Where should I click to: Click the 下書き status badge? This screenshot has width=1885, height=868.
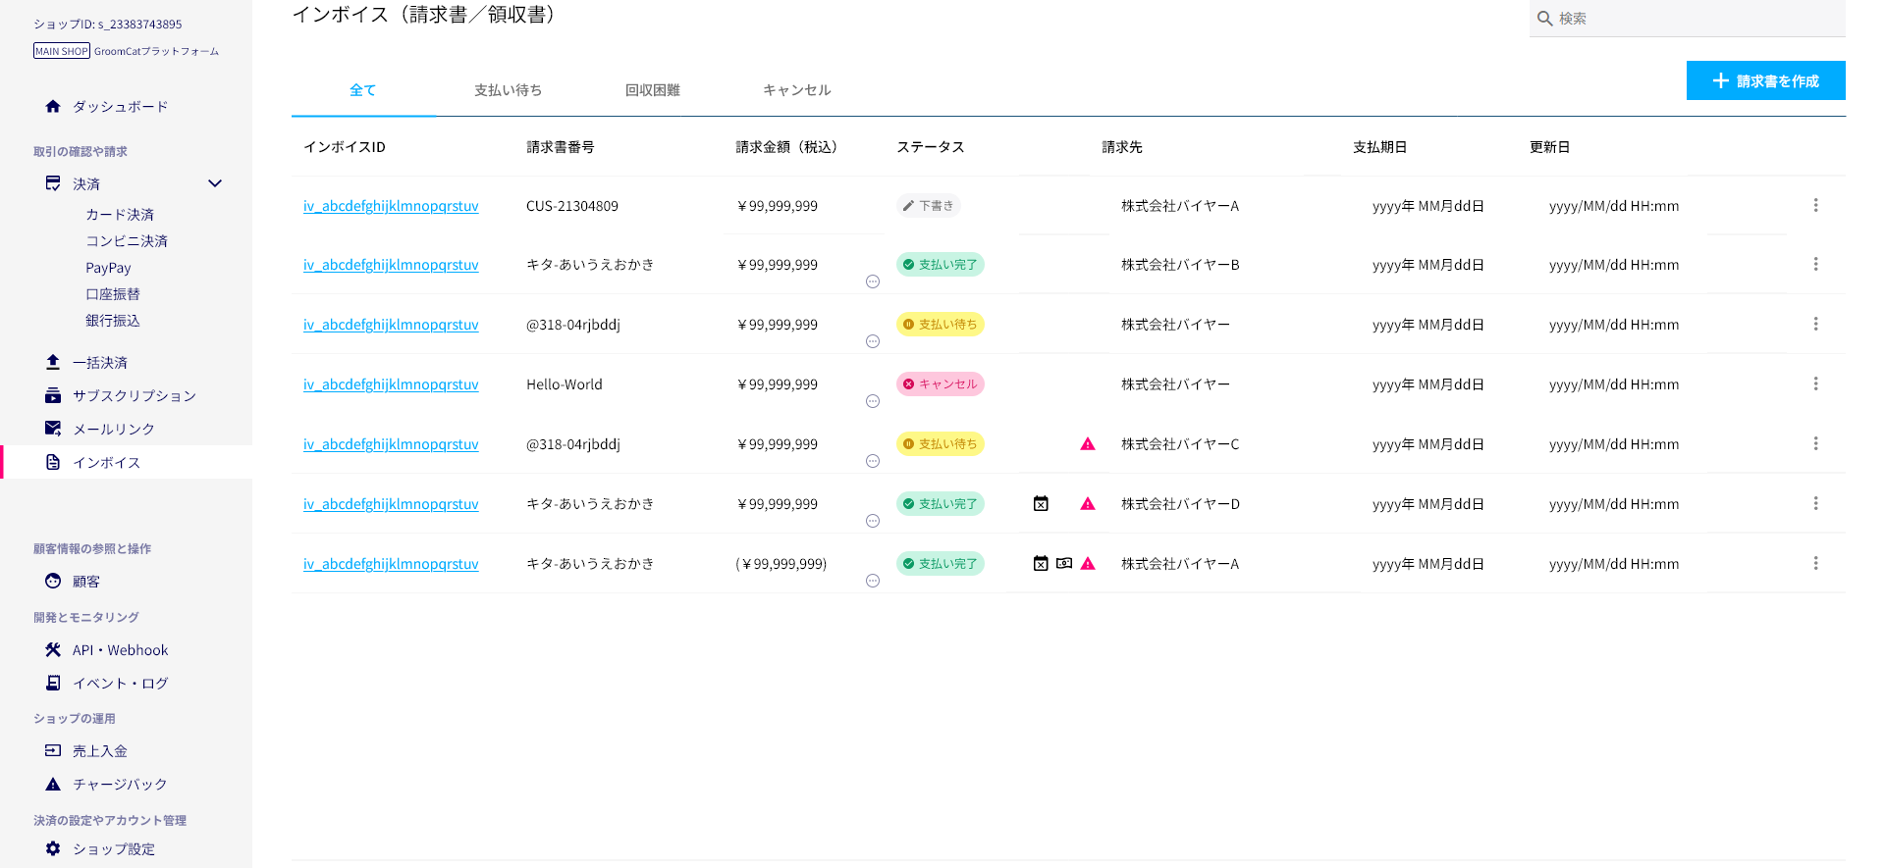pyautogui.click(x=928, y=206)
